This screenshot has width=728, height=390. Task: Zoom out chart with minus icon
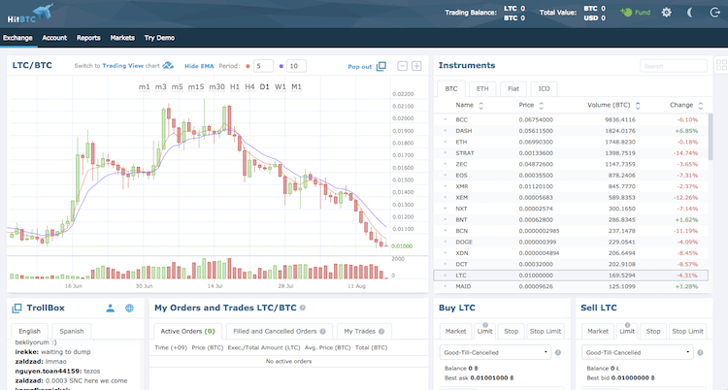click(x=403, y=66)
